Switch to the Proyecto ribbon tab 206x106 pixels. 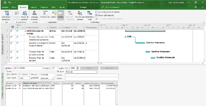(44, 7)
